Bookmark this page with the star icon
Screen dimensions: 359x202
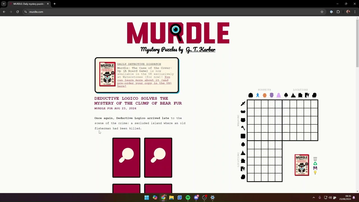pyautogui.click(x=322, y=12)
